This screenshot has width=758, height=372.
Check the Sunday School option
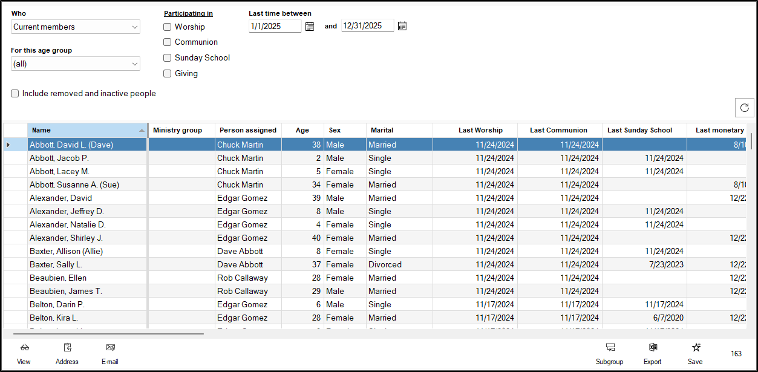click(168, 58)
